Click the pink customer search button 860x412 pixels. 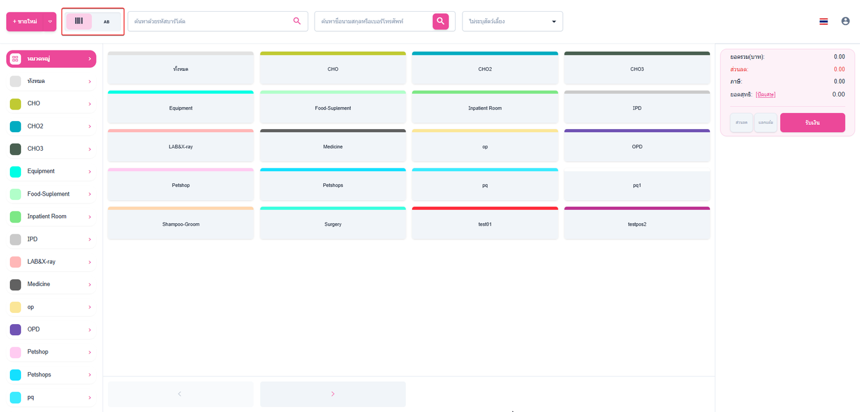(440, 22)
